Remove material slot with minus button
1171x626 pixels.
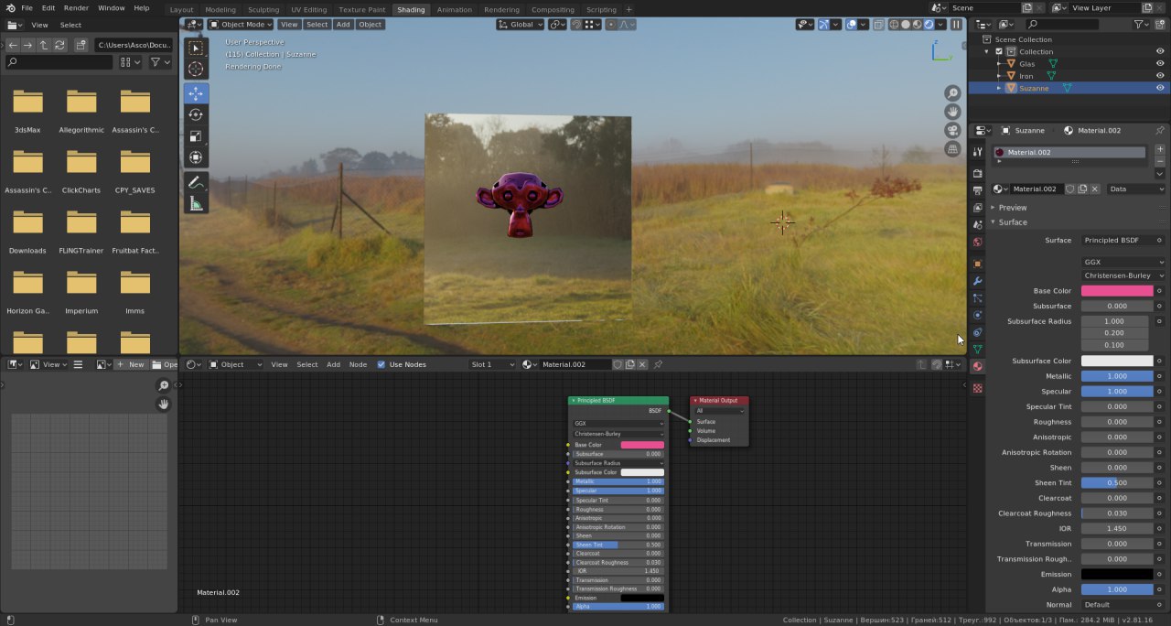(x=1160, y=161)
